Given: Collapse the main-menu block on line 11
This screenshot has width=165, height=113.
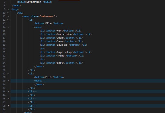Looking at the screenshot, I should pos(8,16).
